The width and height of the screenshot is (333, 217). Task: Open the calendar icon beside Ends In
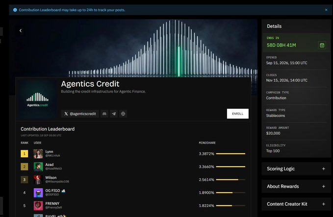[322, 45]
